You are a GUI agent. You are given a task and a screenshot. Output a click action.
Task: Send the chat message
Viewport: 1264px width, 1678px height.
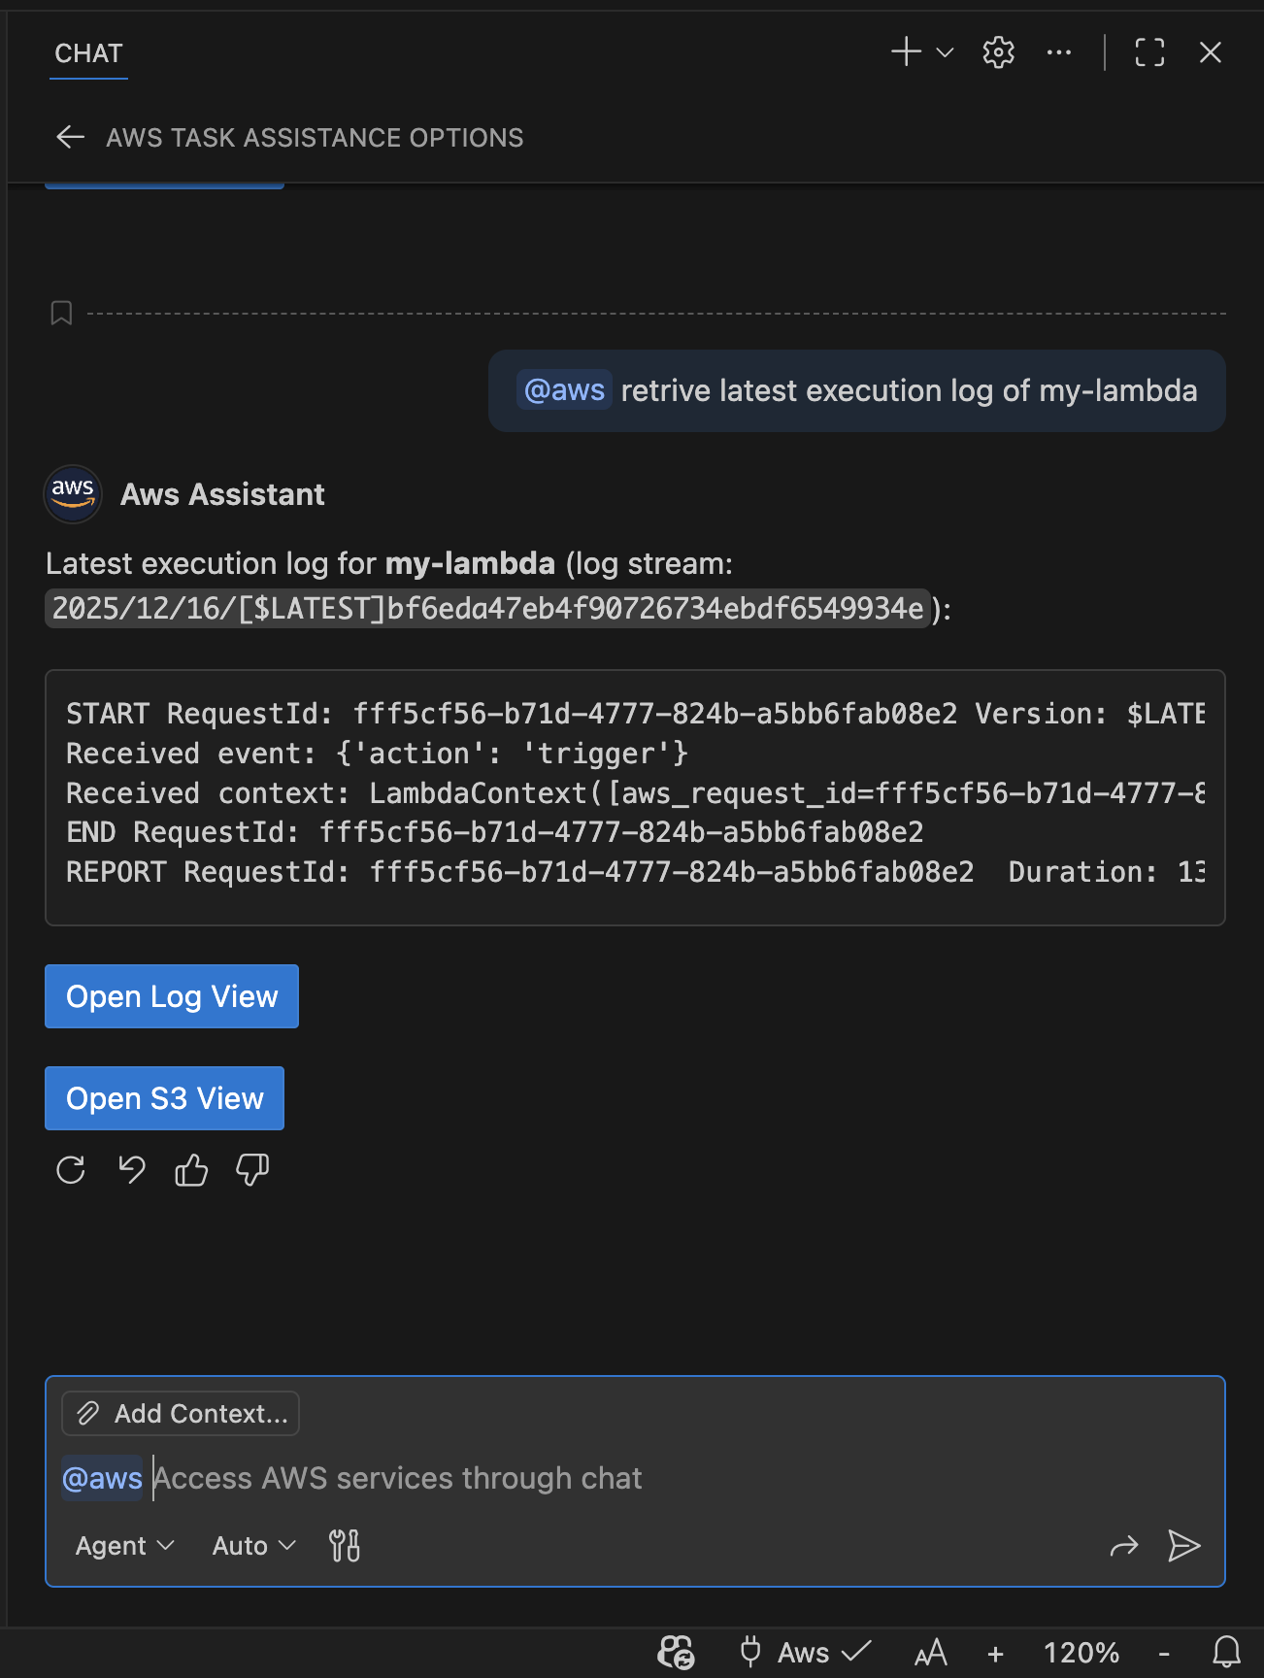point(1184,1545)
